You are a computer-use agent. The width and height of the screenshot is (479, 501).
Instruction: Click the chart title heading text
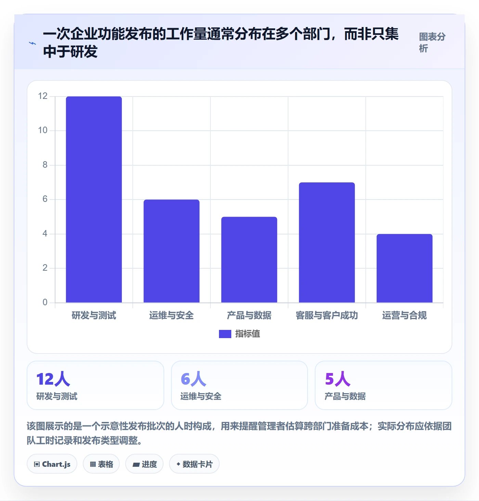click(221, 43)
